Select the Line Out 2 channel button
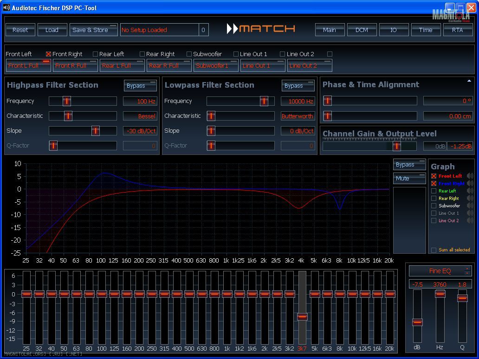Image resolution: width=479 pixels, height=359 pixels. [310, 66]
